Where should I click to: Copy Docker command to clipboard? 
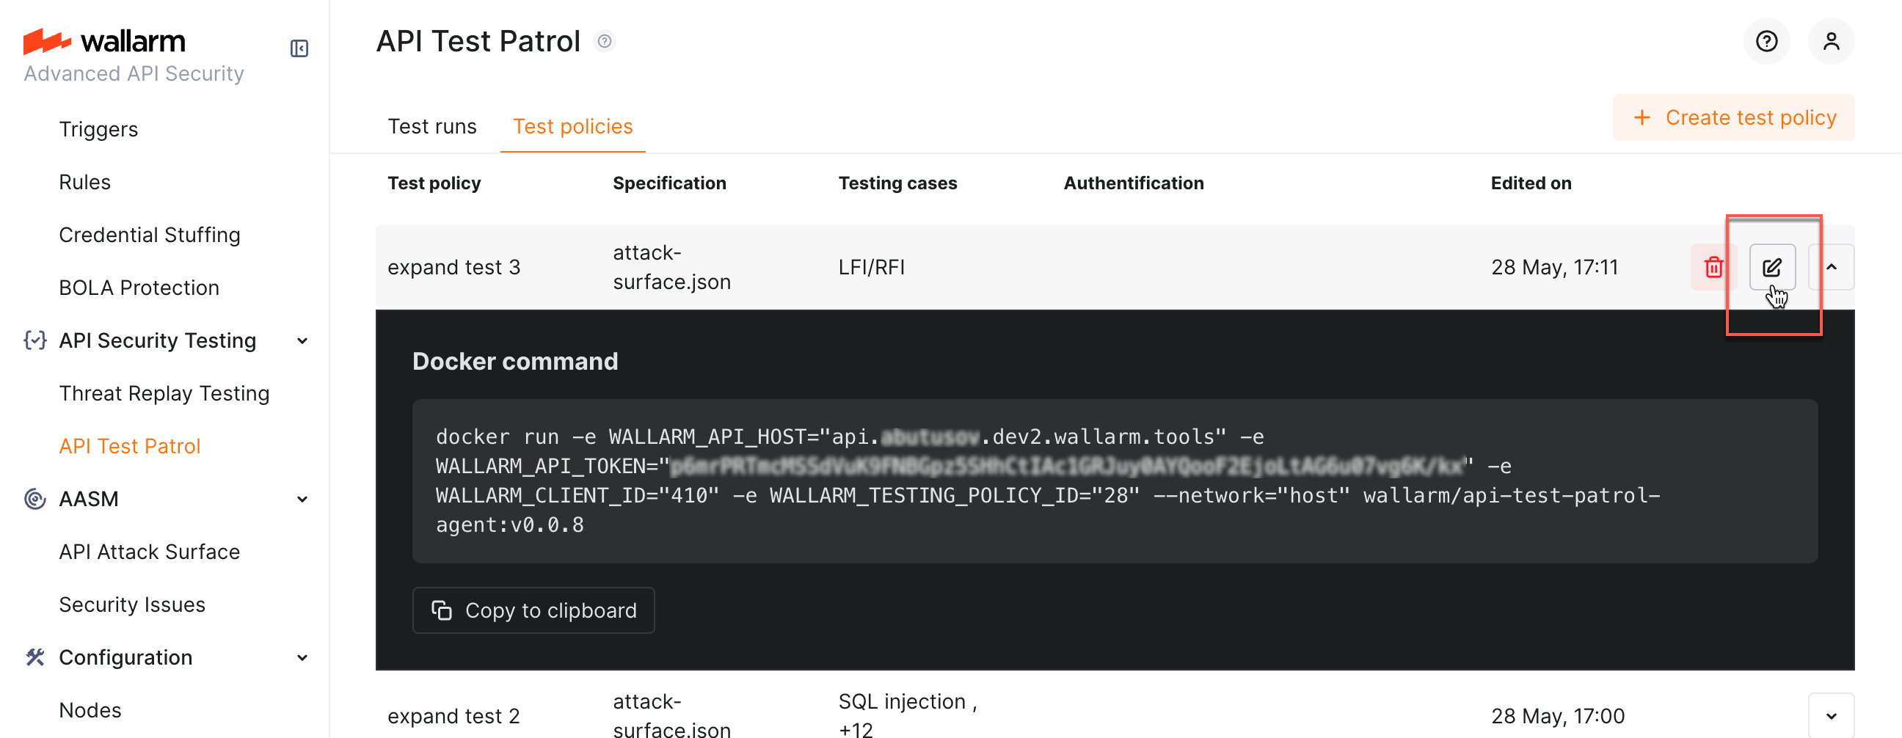click(x=533, y=610)
